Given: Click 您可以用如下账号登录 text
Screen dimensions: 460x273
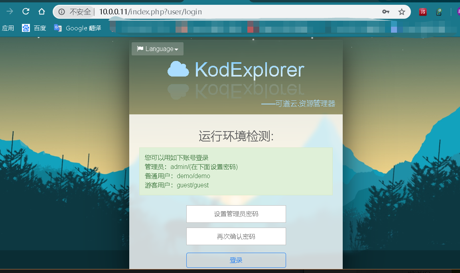Looking at the screenshot, I should [177, 158].
